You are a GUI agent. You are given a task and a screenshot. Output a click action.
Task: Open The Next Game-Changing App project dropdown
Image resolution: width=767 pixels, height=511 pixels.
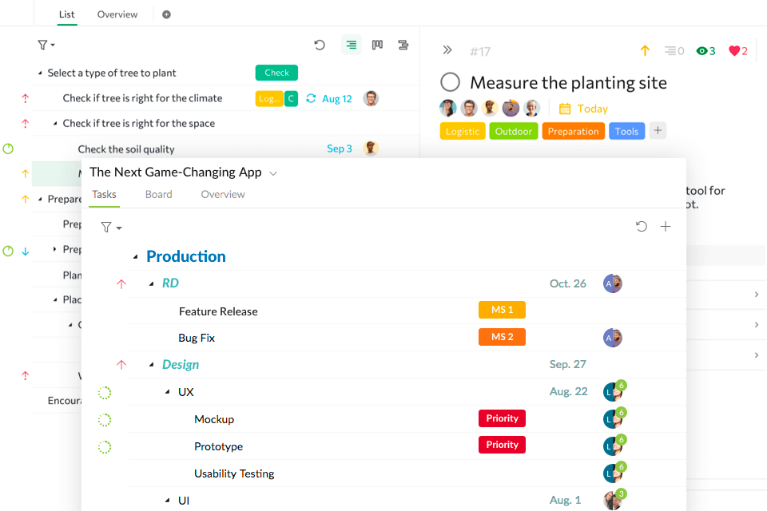pyautogui.click(x=273, y=173)
